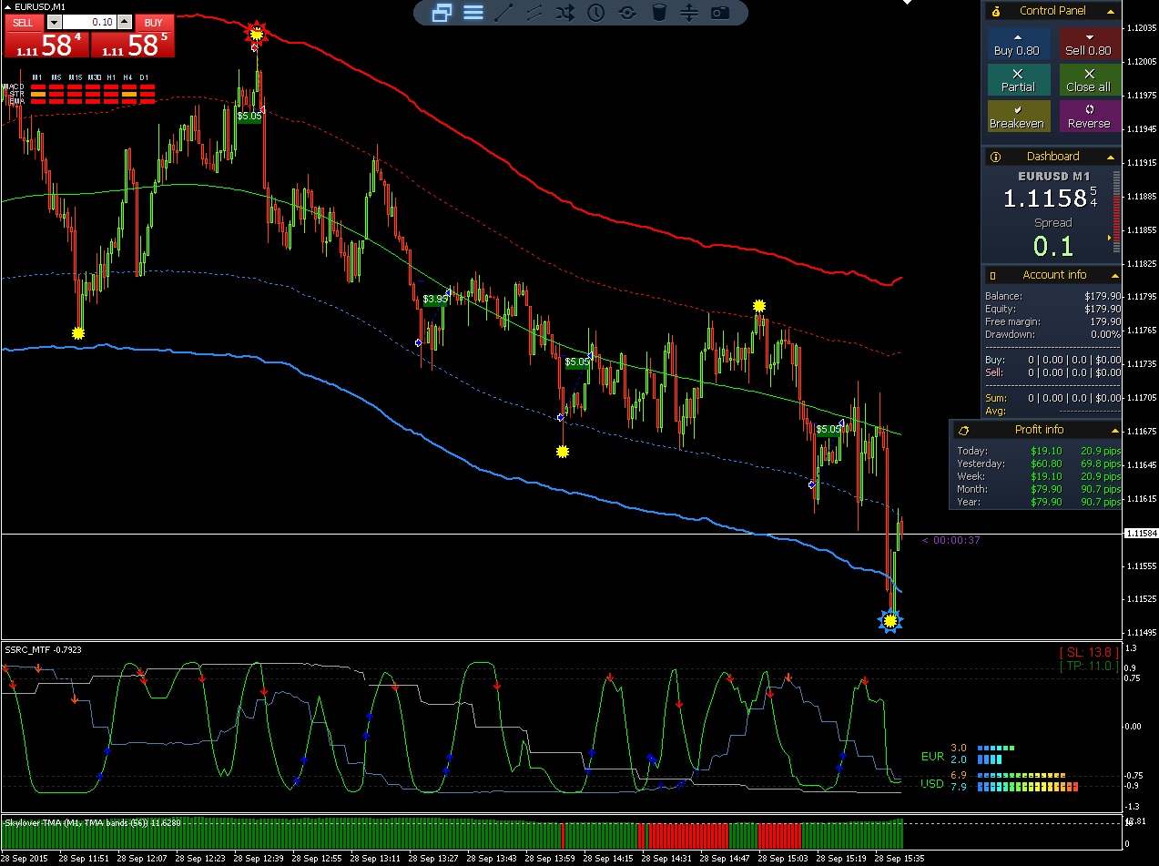Viewport: 1159px width, 866px height.
Task: Click the small triangle left of EURUSD,M1 title
Action: (x=8, y=6)
